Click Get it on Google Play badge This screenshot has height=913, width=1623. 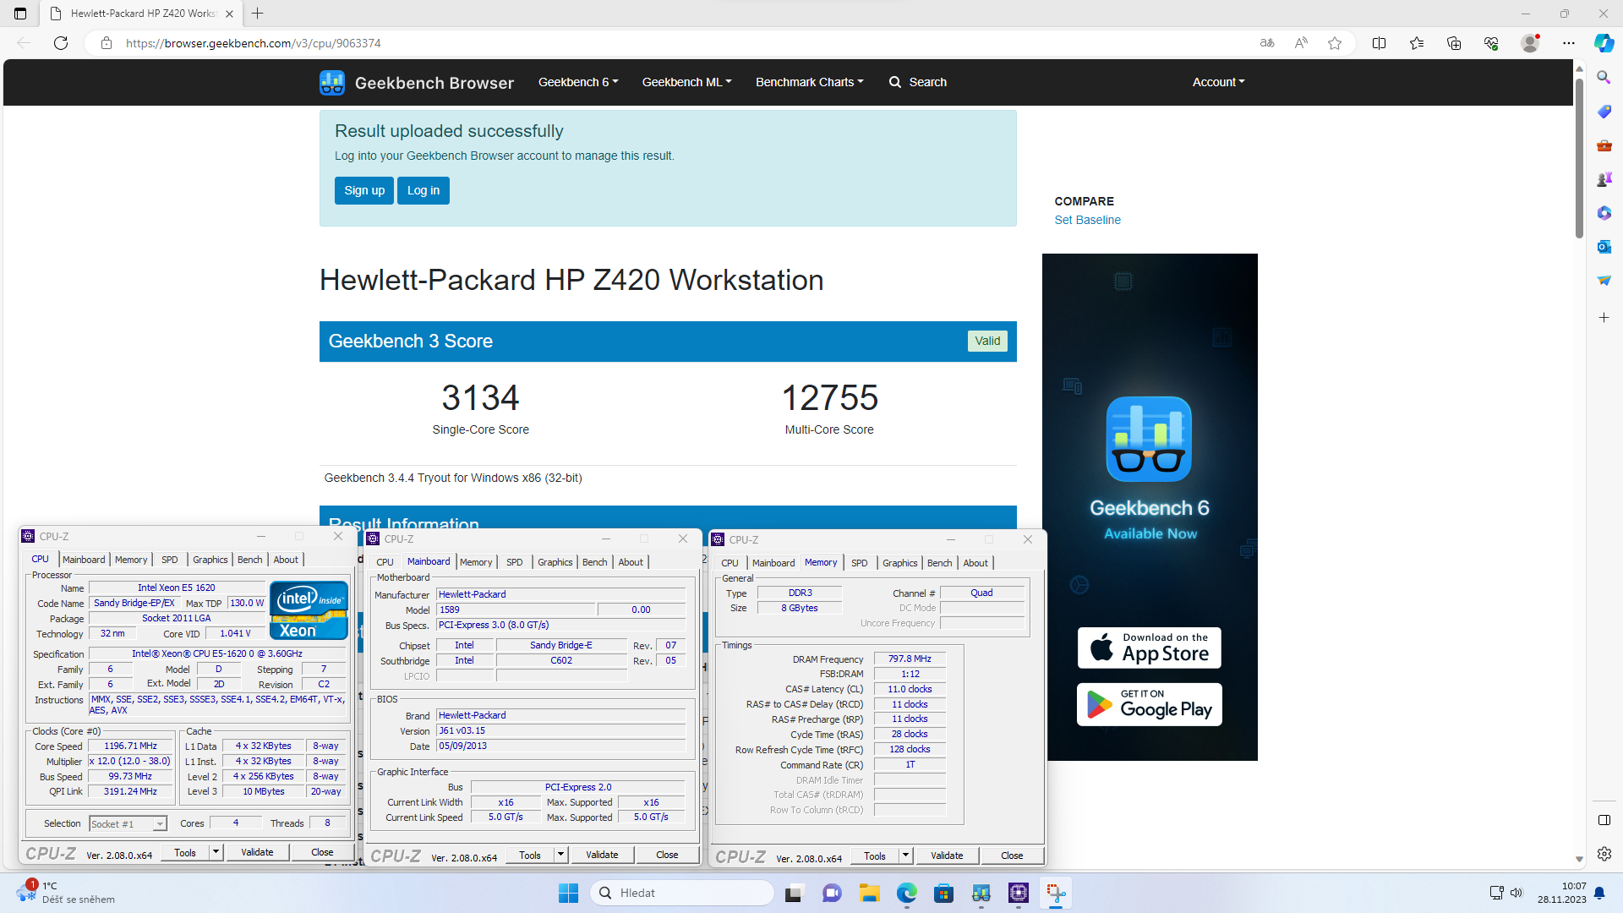(1149, 704)
